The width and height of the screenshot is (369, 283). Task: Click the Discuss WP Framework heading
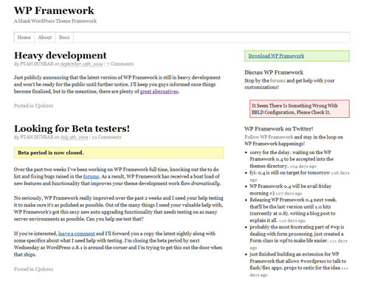[274, 72]
